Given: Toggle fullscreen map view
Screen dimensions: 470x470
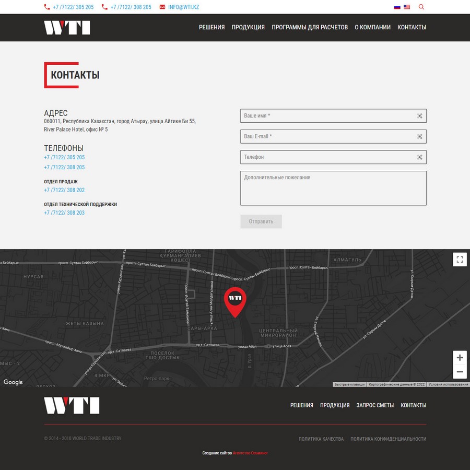Looking at the screenshot, I should click(460, 259).
